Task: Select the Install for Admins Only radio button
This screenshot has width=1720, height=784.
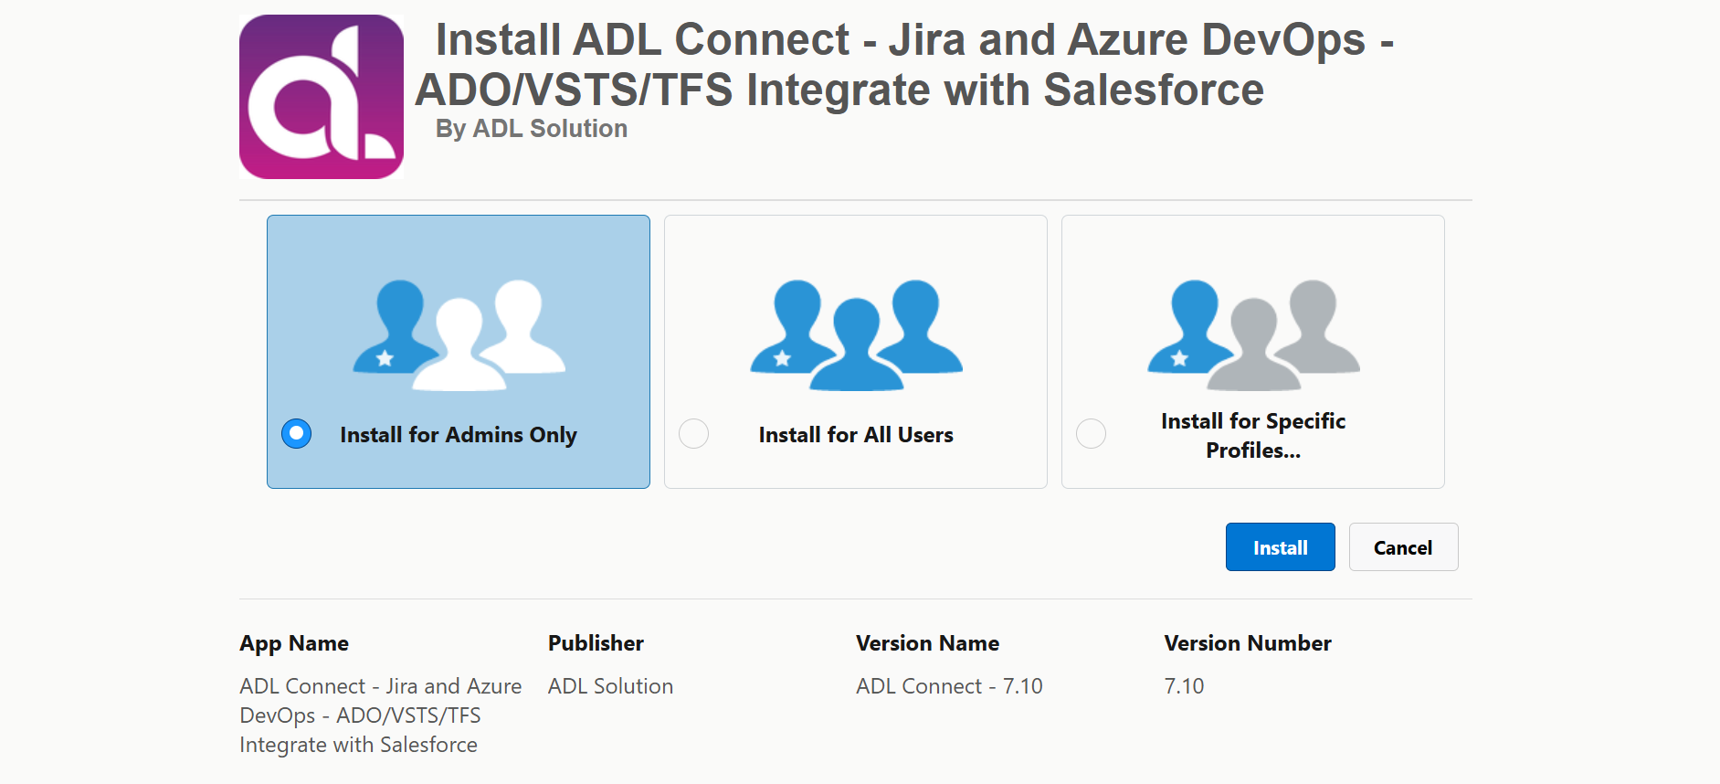Action: 296,433
